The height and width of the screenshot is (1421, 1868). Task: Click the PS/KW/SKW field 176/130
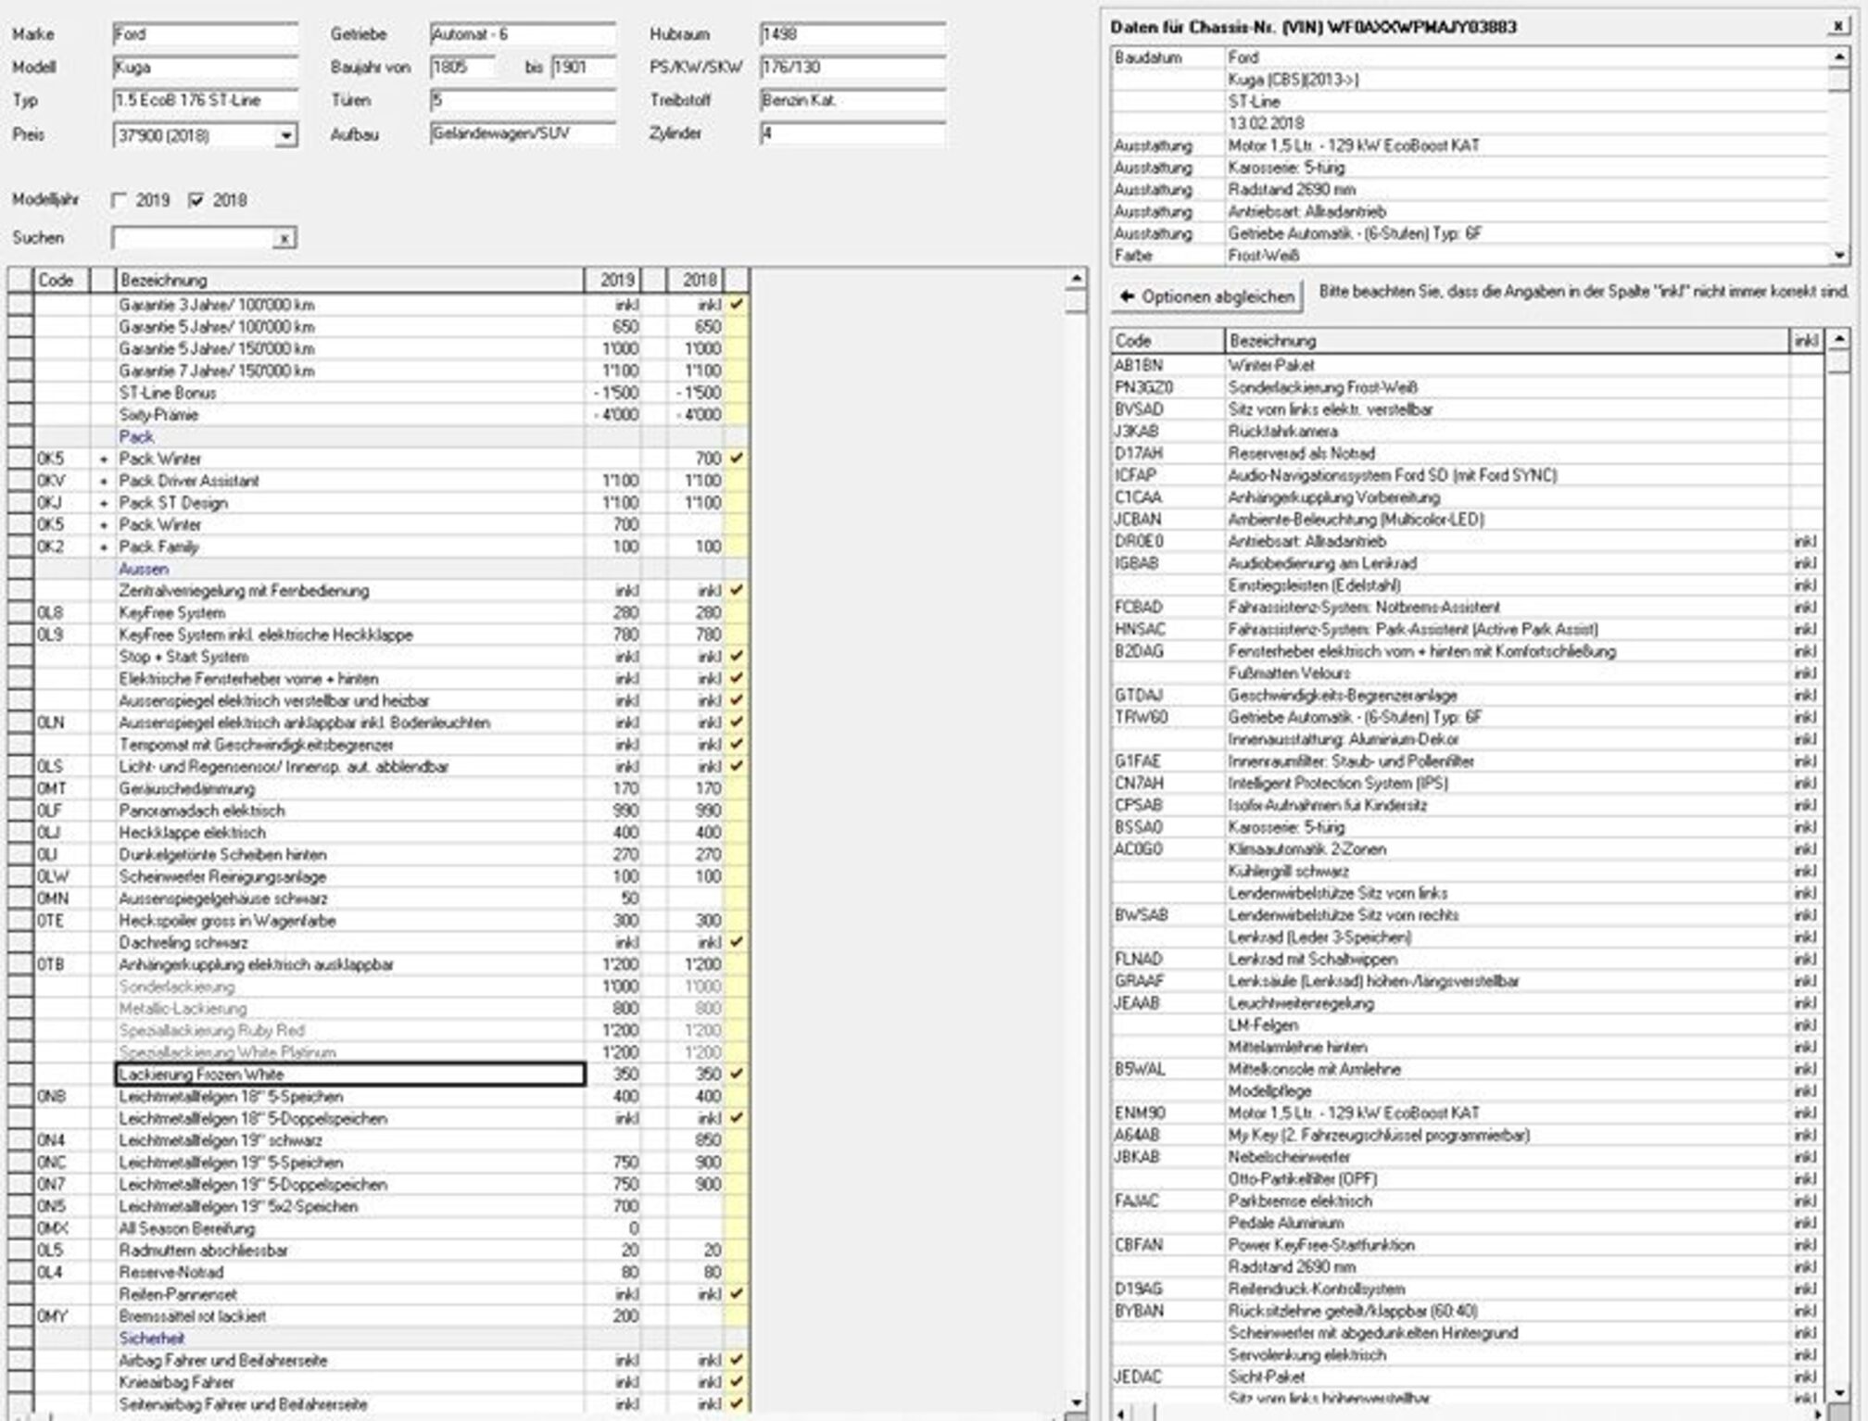pyautogui.click(x=852, y=68)
